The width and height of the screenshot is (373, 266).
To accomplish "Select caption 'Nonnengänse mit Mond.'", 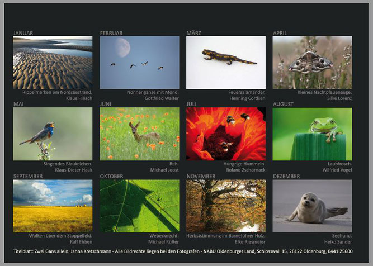I will (153, 92).
